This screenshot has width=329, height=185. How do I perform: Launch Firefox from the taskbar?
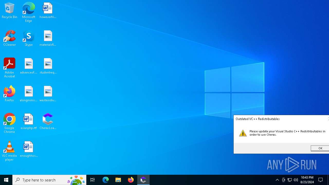pyautogui.click(x=131, y=180)
